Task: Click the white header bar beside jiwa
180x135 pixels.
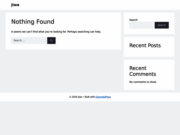Action: pyautogui.click(x=99, y=5)
